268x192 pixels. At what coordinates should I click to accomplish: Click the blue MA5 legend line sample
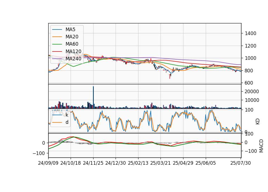click(57, 30)
